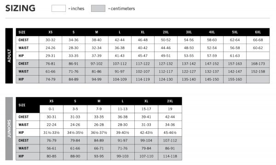Click adult chest inches cell 38-40
Image resolution: width=276 pixels, height=165 pixels.
[x=97, y=40]
